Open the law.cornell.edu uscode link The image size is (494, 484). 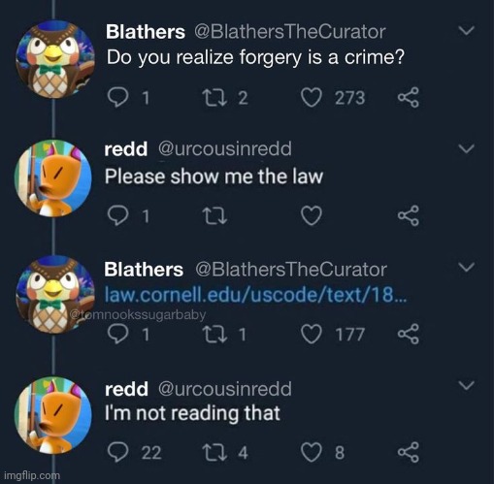coord(255,295)
